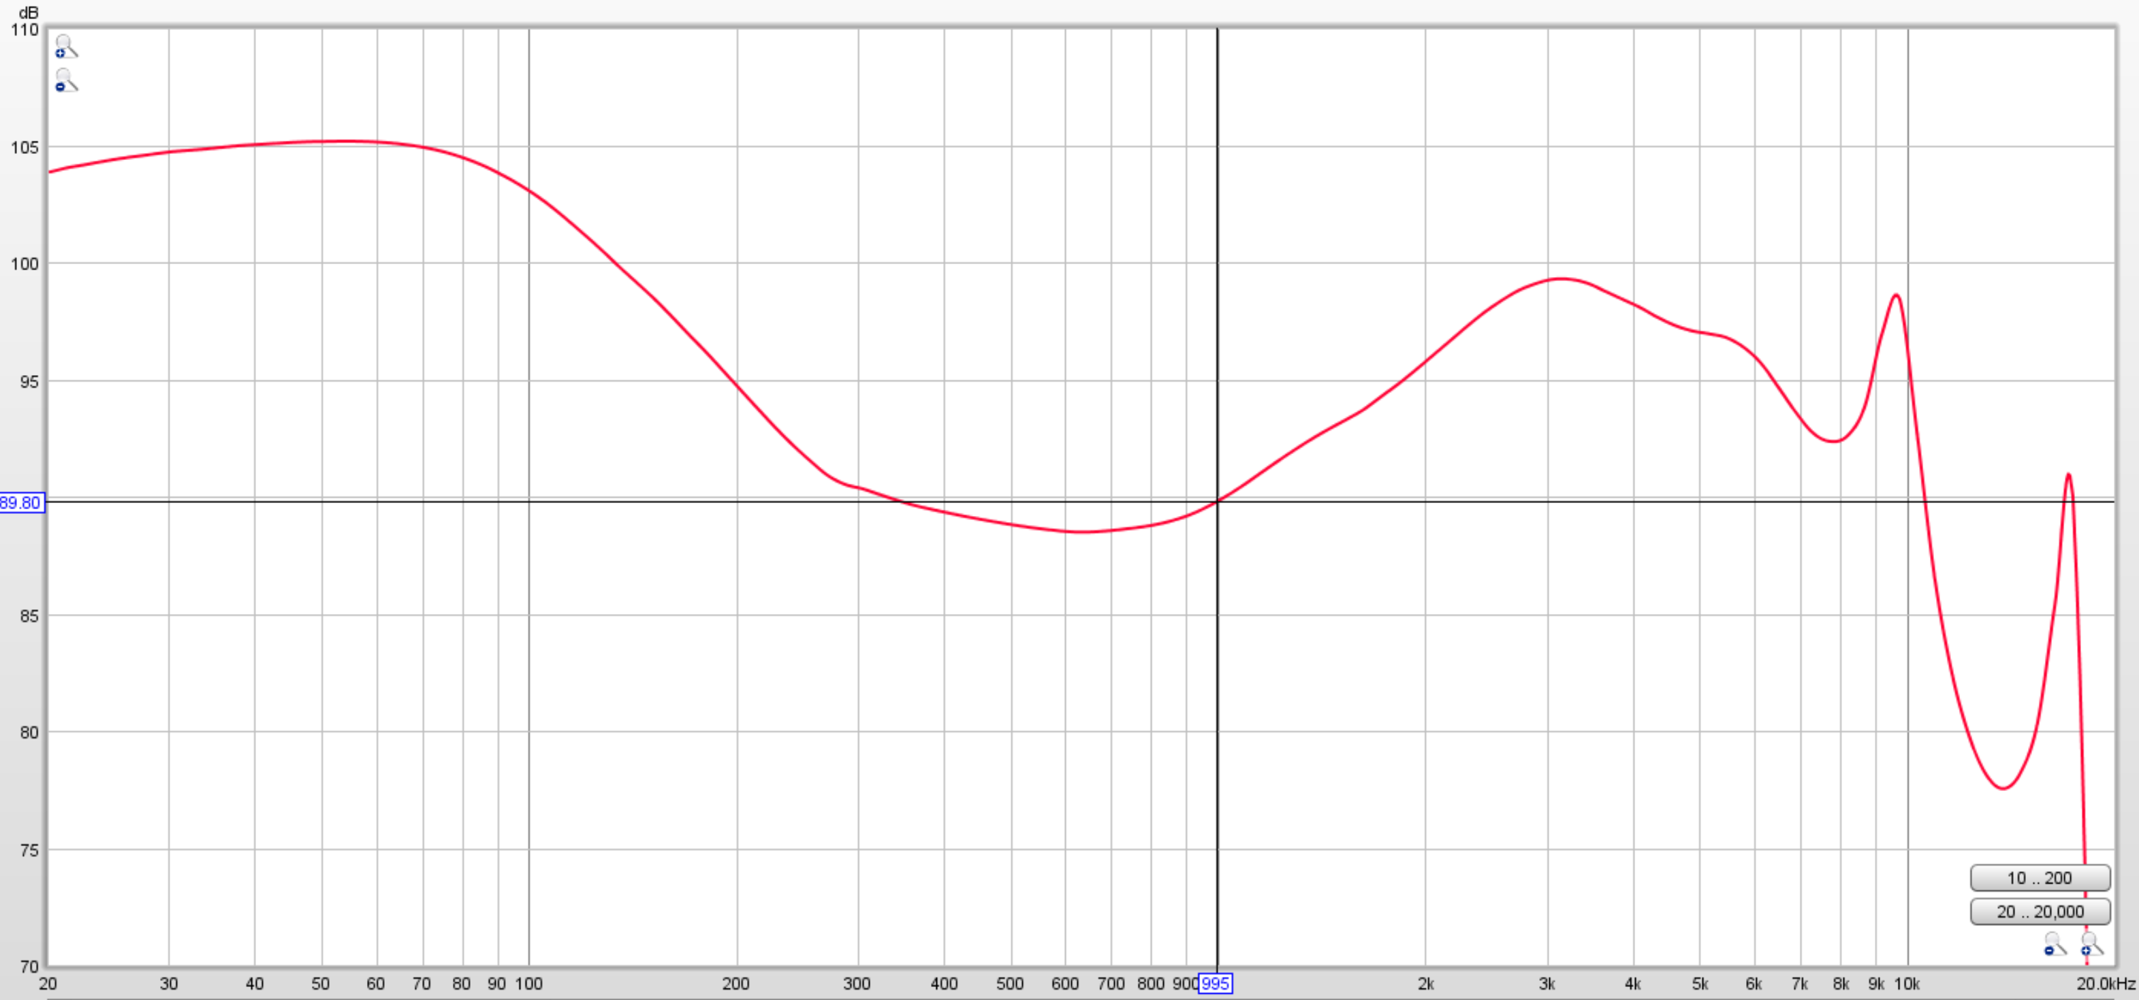Click the vertical zoom out magnifier icon

[x=65, y=80]
